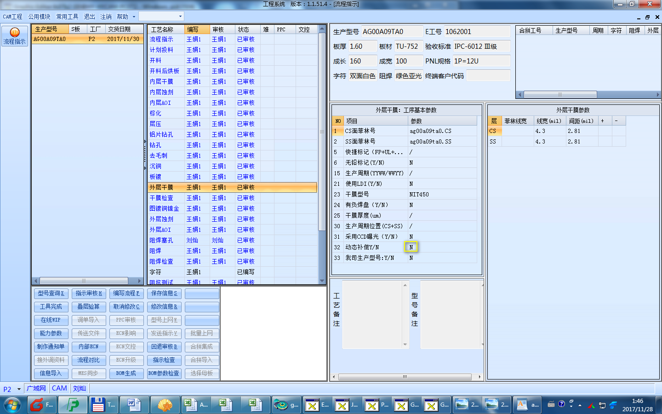The width and height of the screenshot is (662, 414).
Task: Click the BOM生成 button
Action: (126, 374)
